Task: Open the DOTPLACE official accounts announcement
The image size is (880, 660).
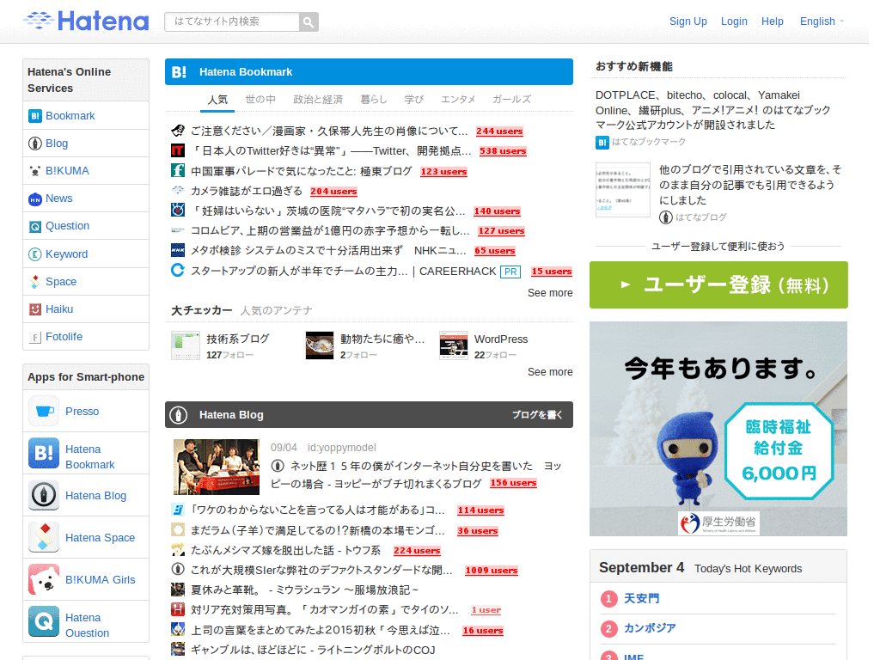Action: coord(712,110)
